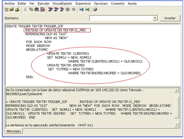Image resolution: width=184 pixels, height=139 pixels.
Task: Click the 'UPDATE TEKTIP. ENCPED' line in editor
Action: point(66,65)
